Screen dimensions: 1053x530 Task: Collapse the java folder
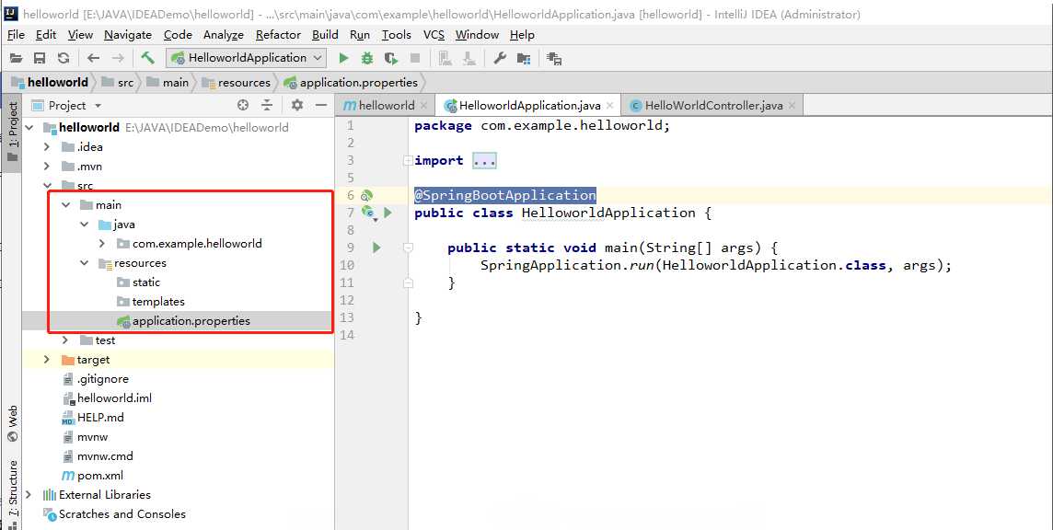tap(84, 225)
